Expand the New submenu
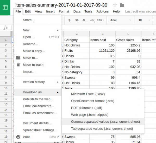The width and height of the screenshot is (156, 143). click(x=38, y=30)
